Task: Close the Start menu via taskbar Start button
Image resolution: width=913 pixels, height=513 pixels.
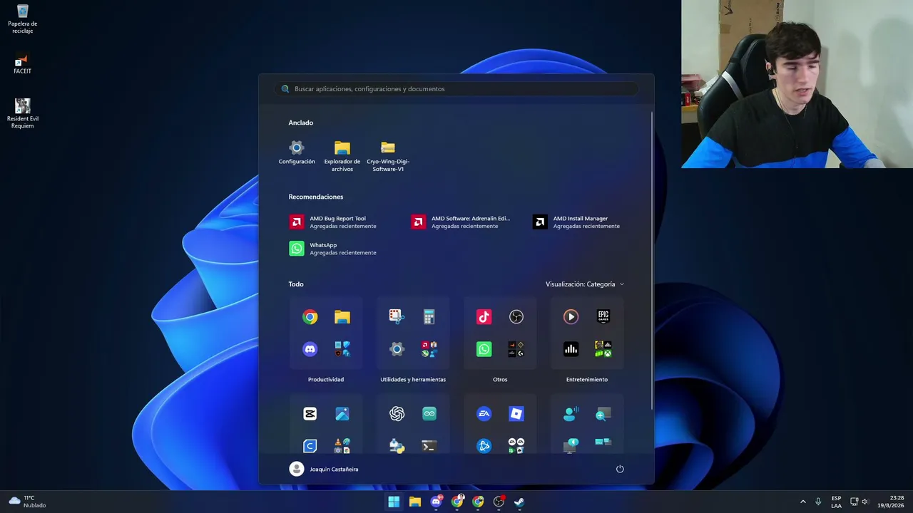Action: (x=394, y=502)
